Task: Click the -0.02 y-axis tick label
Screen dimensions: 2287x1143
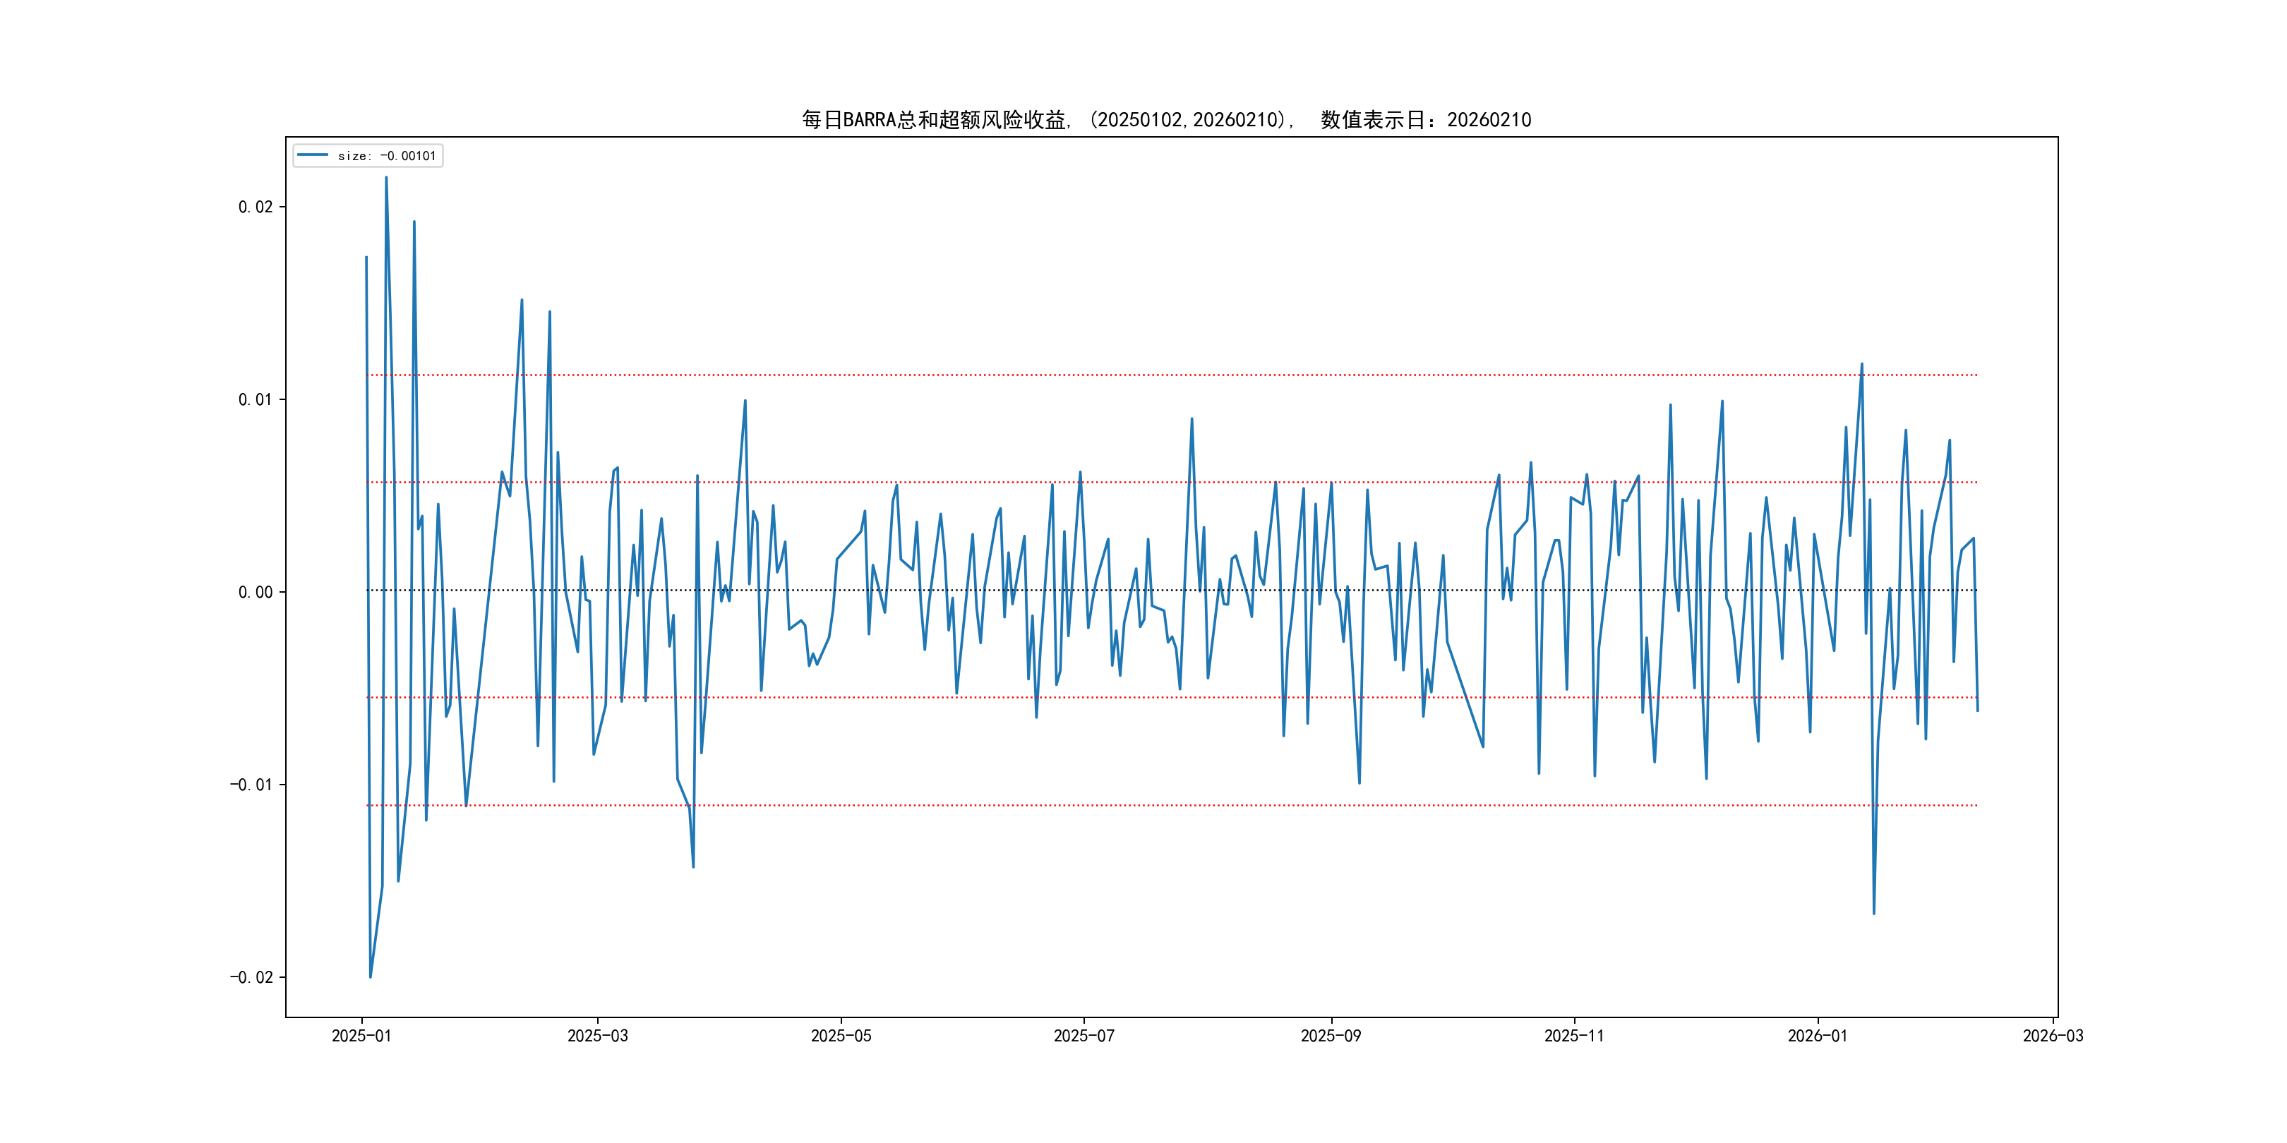Action: tap(251, 977)
